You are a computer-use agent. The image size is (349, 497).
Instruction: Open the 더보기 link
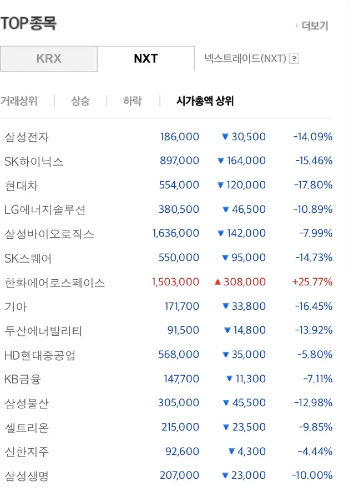pyautogui.click(x=315, y=25)
